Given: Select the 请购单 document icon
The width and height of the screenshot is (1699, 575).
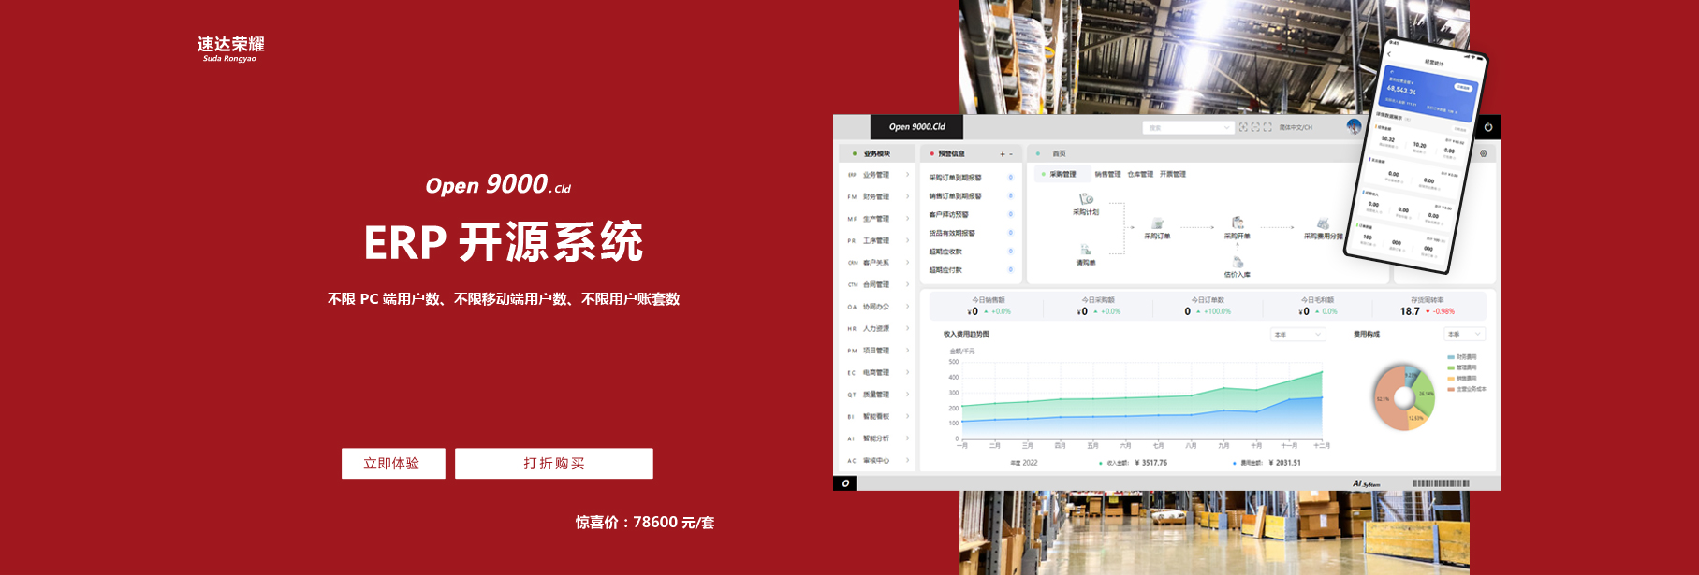Looking at the screenshot, I should click(1086, 250).
